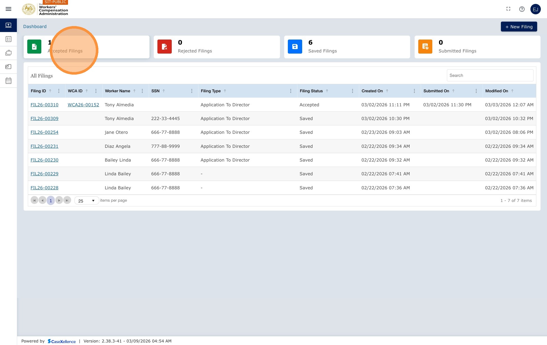Click SSN 777-88-9999 cell
The image size is (547, 345).
[165, 146]
